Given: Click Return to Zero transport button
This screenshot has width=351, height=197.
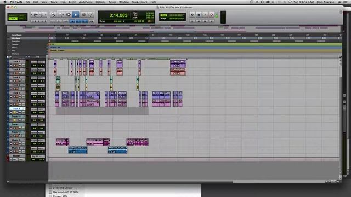Looking at the screenshot, I should 192,21.
